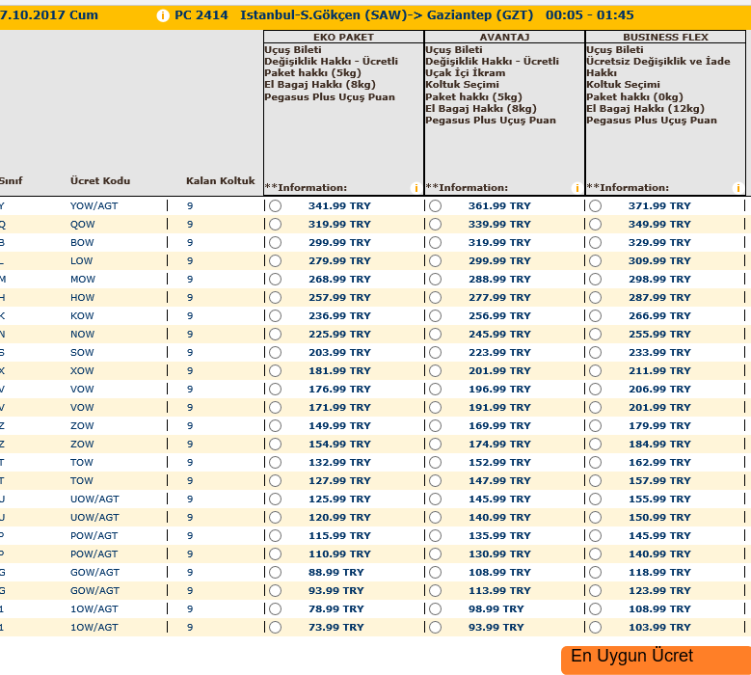The height and width of the screenshot is (675, 751).
Task: Click the 00:05 - 01:45 flight time
Action: pos(590,15)
